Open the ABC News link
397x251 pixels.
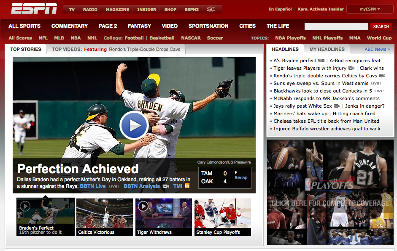[x=377, y=49]
